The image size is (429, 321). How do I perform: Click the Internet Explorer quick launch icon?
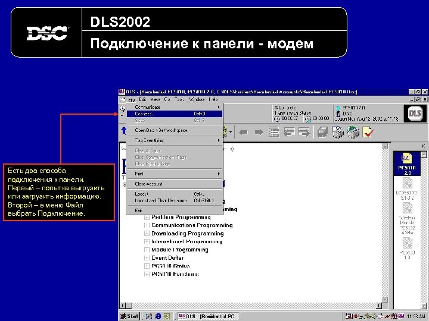tap(158, 316)
